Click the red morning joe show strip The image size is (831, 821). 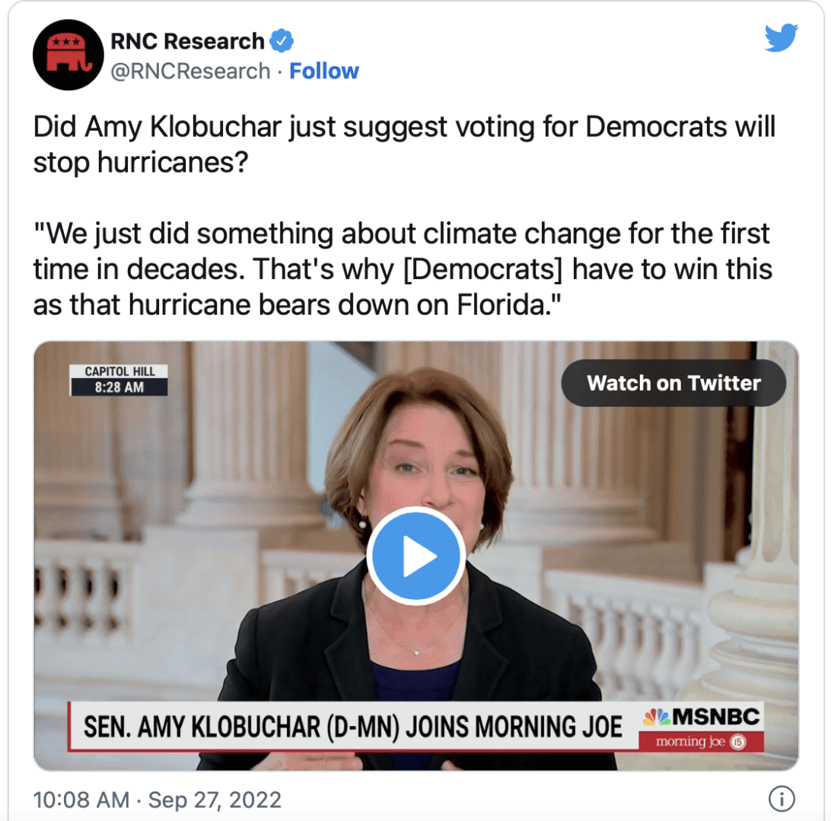[701, 742]
